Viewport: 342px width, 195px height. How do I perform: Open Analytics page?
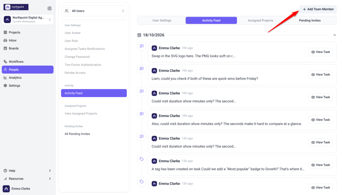pyautogui.click(x=27, y=78)
